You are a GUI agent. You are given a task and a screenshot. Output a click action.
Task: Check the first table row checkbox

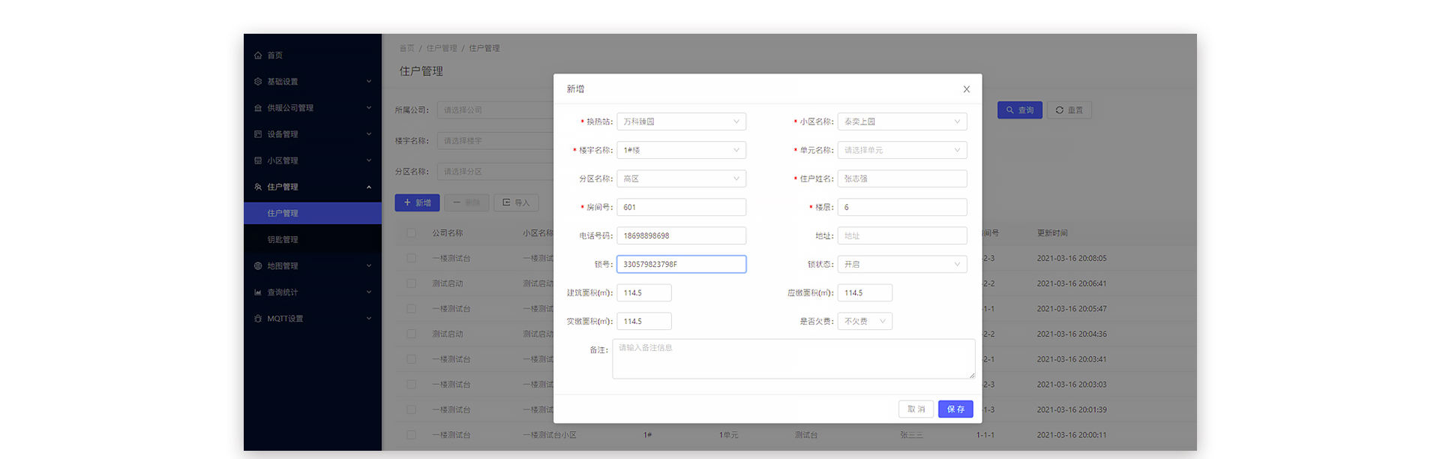(x=411, y=258)
